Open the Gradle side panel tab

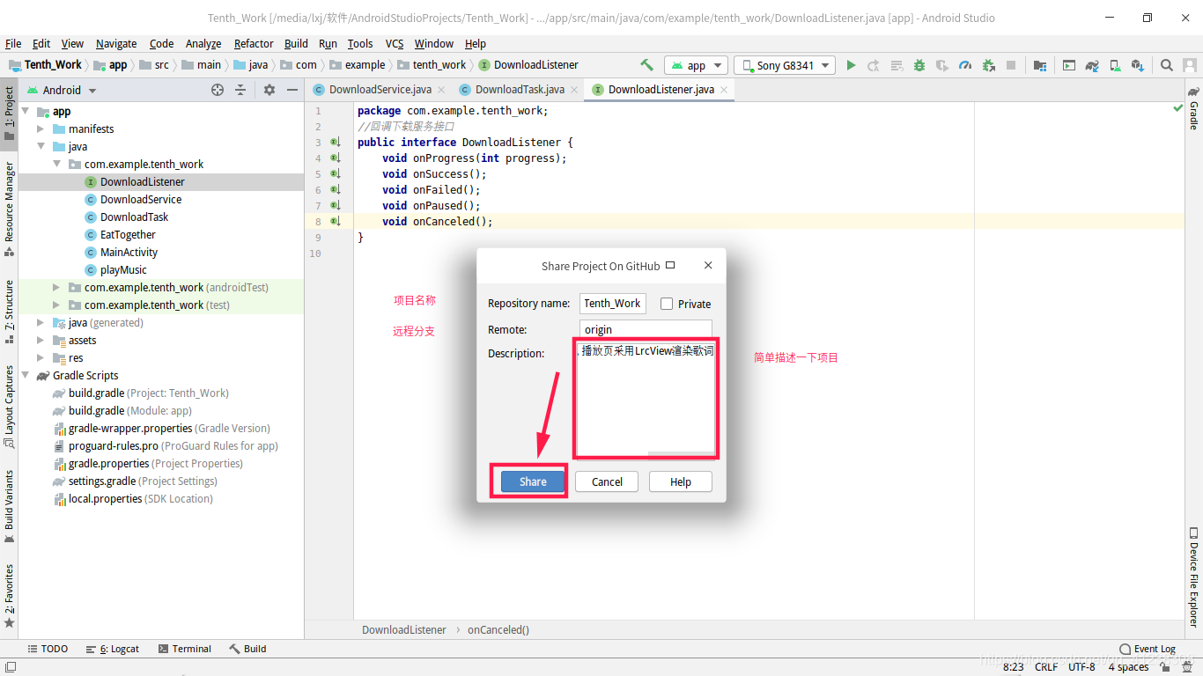(1194, 109)
